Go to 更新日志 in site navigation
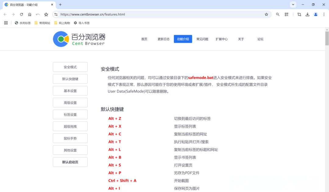Screen dimensions: 329x192 click(164, 39)
